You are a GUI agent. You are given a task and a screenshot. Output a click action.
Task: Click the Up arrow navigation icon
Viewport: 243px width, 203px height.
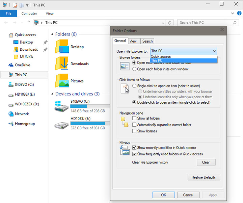tap(29, 23)
